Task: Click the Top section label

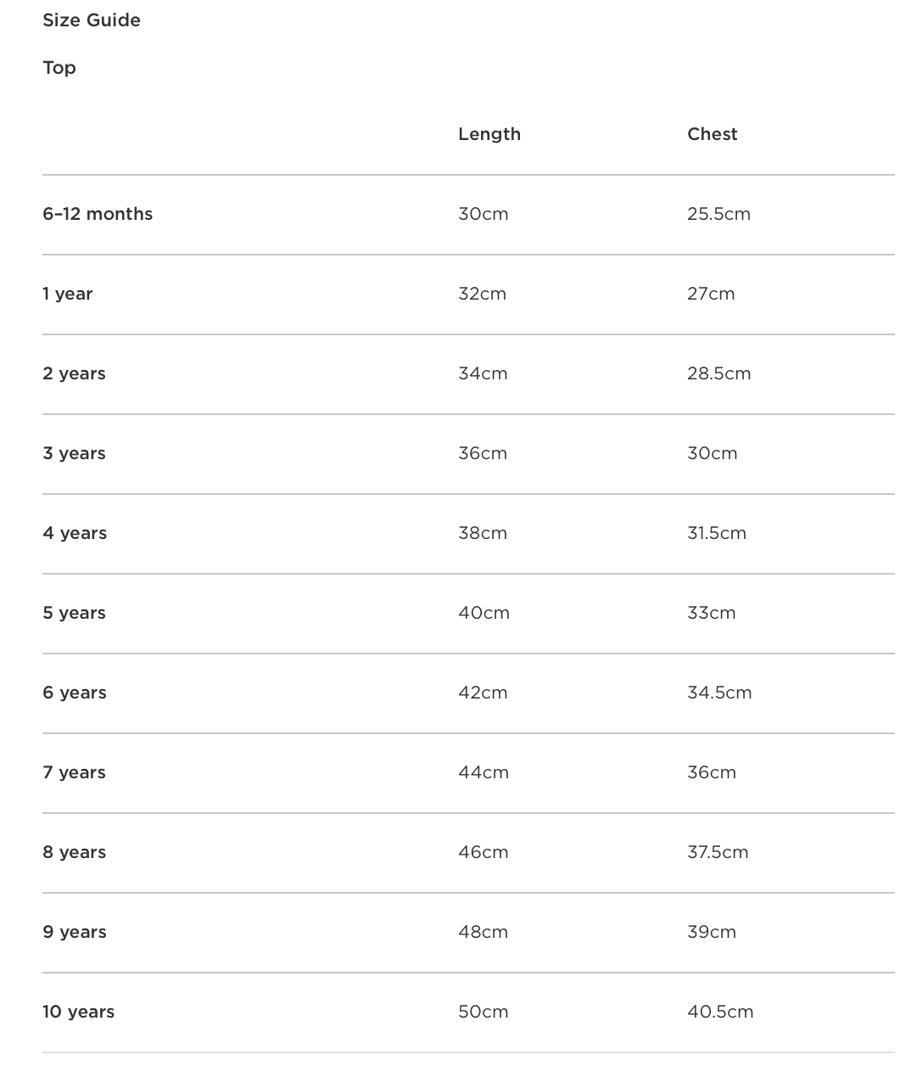Action: (59, 68)
